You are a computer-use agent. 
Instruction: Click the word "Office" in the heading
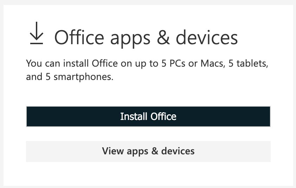point(79,37)
